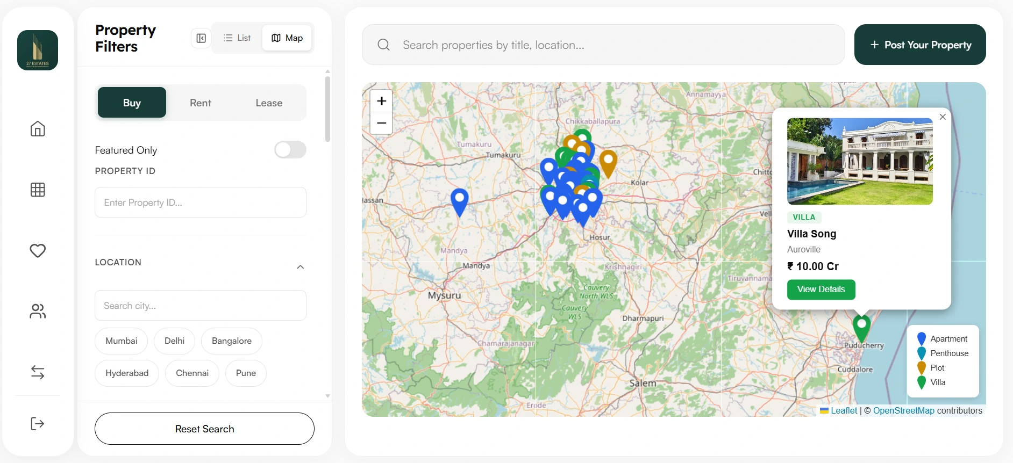Click the Villa Song photo thumbnail
Screen dimensions: 1013x463
point(860,161)
